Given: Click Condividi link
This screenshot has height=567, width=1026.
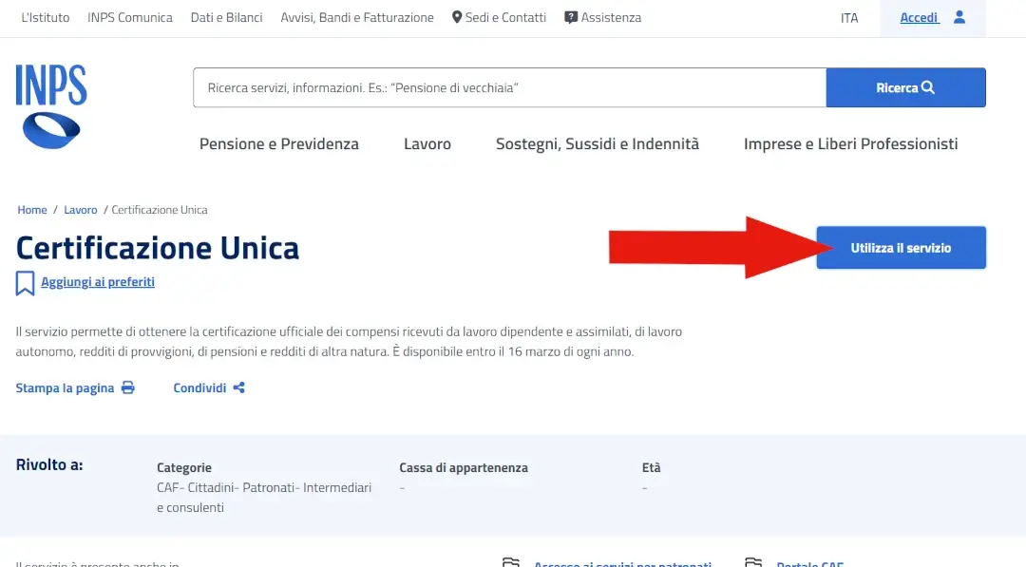Looking at the screenshot, I should [199, 387].
